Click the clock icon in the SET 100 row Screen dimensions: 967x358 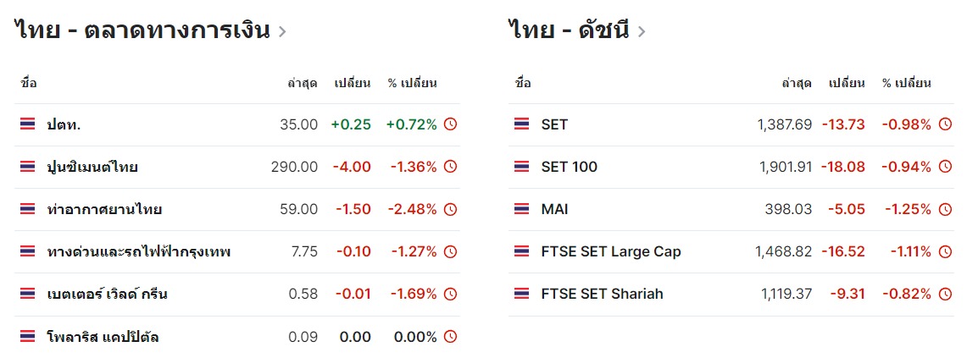tap(946, 167)
